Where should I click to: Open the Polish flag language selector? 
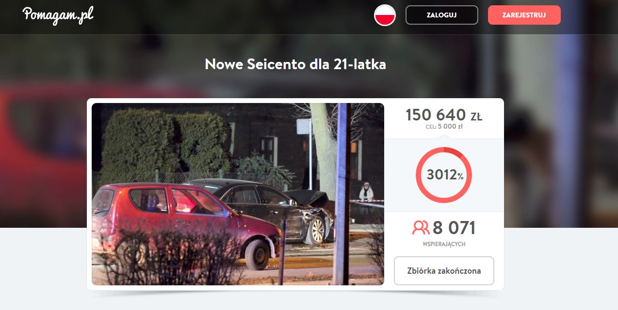(x=385, y=15)
